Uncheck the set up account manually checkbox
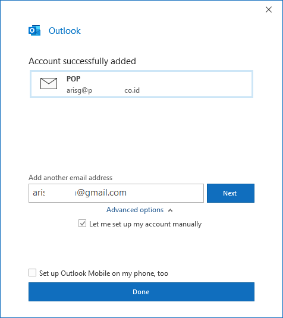283x318 pixels. coord(82,223)
